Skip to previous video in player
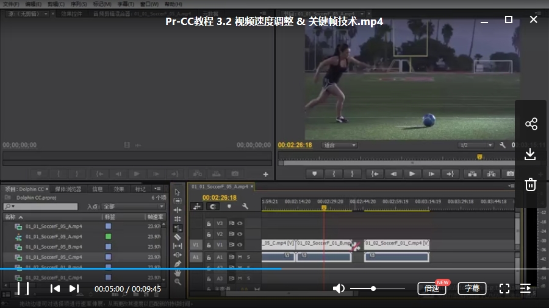This screenshot has width=549, height=308. point(55,289)
